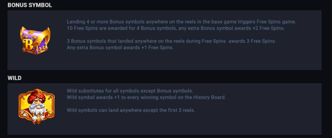
Task: Click the purple lid of the Bonus chest
Action: [34, 35]
